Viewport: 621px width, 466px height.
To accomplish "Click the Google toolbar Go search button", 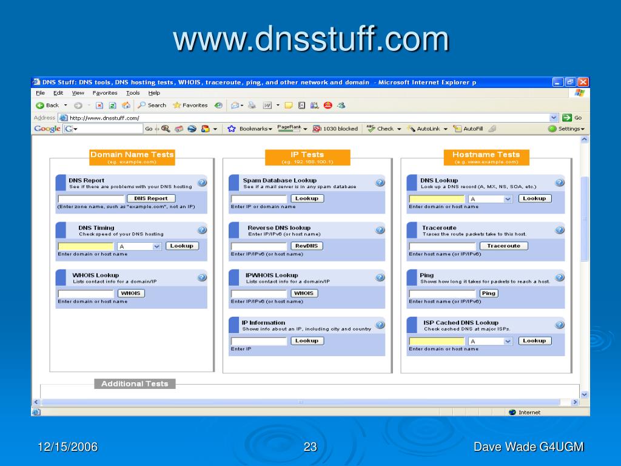I will click(x=149, y=129).
